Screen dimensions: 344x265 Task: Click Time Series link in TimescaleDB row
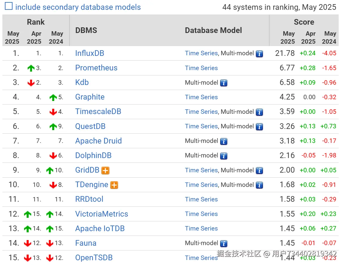pos(201,112)
